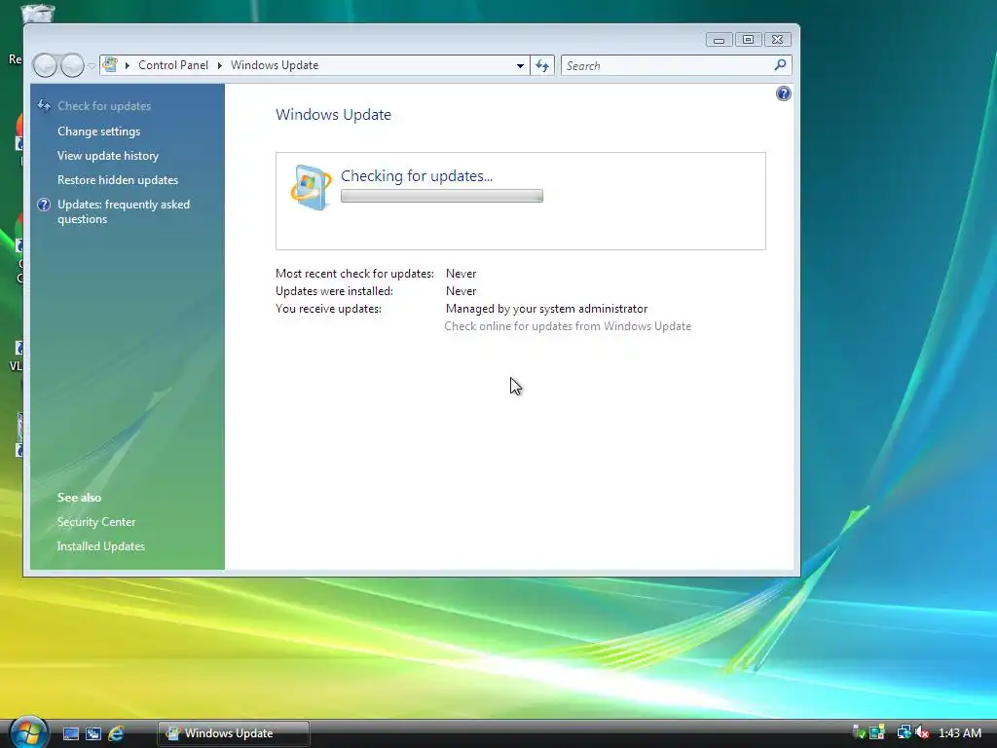Close the Windows Update window

point(777,39)
